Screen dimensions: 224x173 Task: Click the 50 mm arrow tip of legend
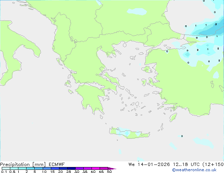point(112,168)
